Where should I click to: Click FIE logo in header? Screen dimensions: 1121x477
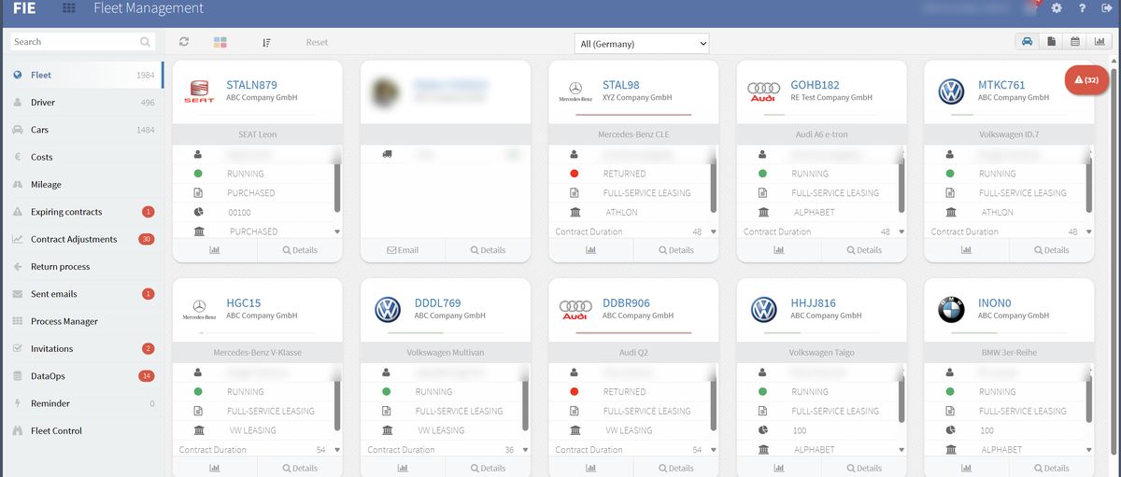[24, 8]
